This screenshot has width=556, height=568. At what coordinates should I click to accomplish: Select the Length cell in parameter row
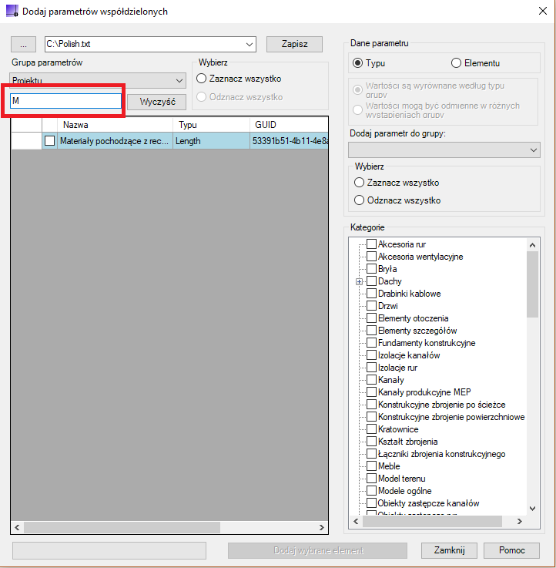(x=212, y=141)
